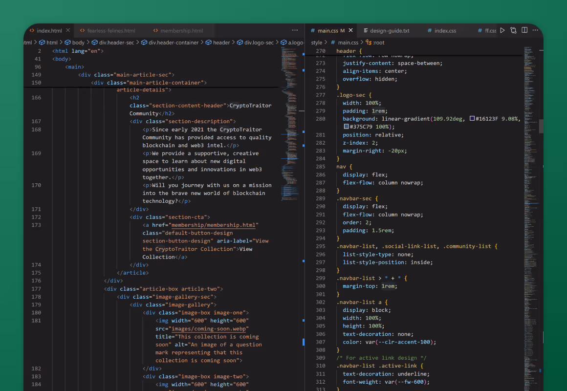Screen dimensions: 567x391
Task: Open the main.css breadcrumb below the tabs
Action: (345, 43)
